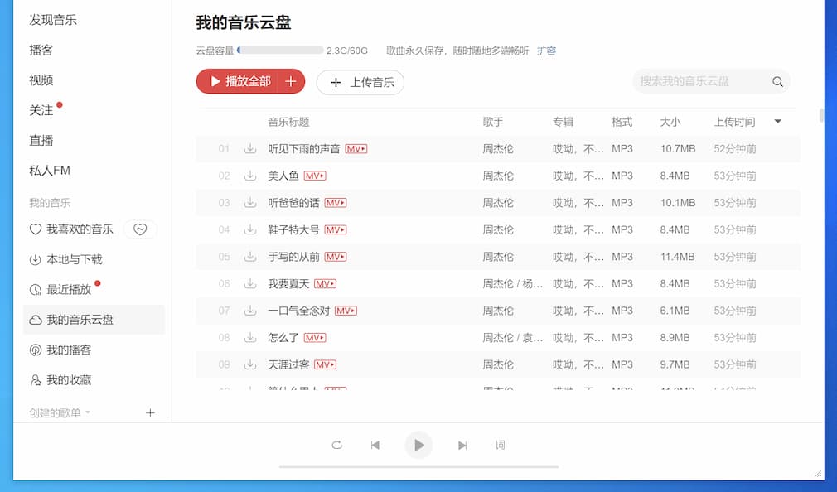Go to previous track
Viewport: 837px width, 492px height.
coord(375,446)
